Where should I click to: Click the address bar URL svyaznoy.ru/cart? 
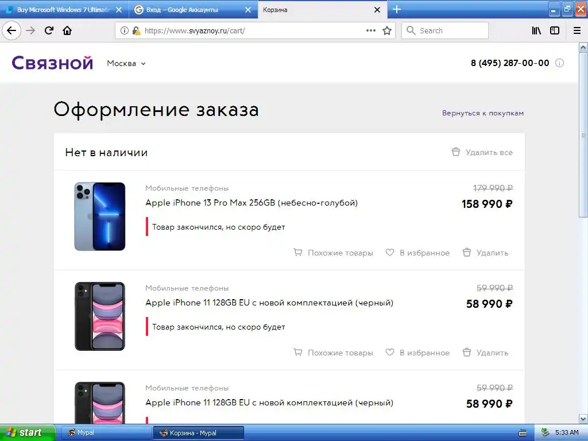[x=195, y=31]
